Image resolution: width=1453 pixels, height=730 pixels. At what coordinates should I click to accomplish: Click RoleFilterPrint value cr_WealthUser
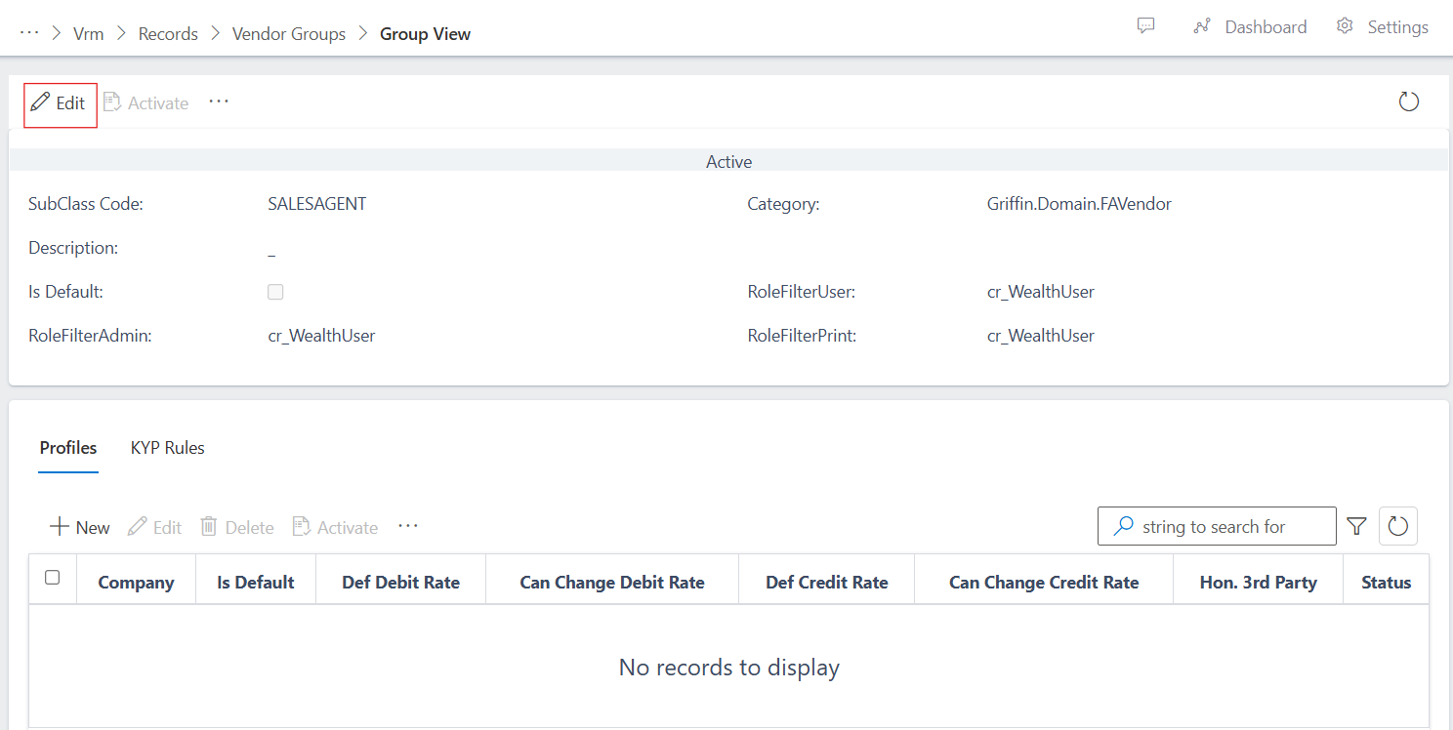tap(1041, 336)
